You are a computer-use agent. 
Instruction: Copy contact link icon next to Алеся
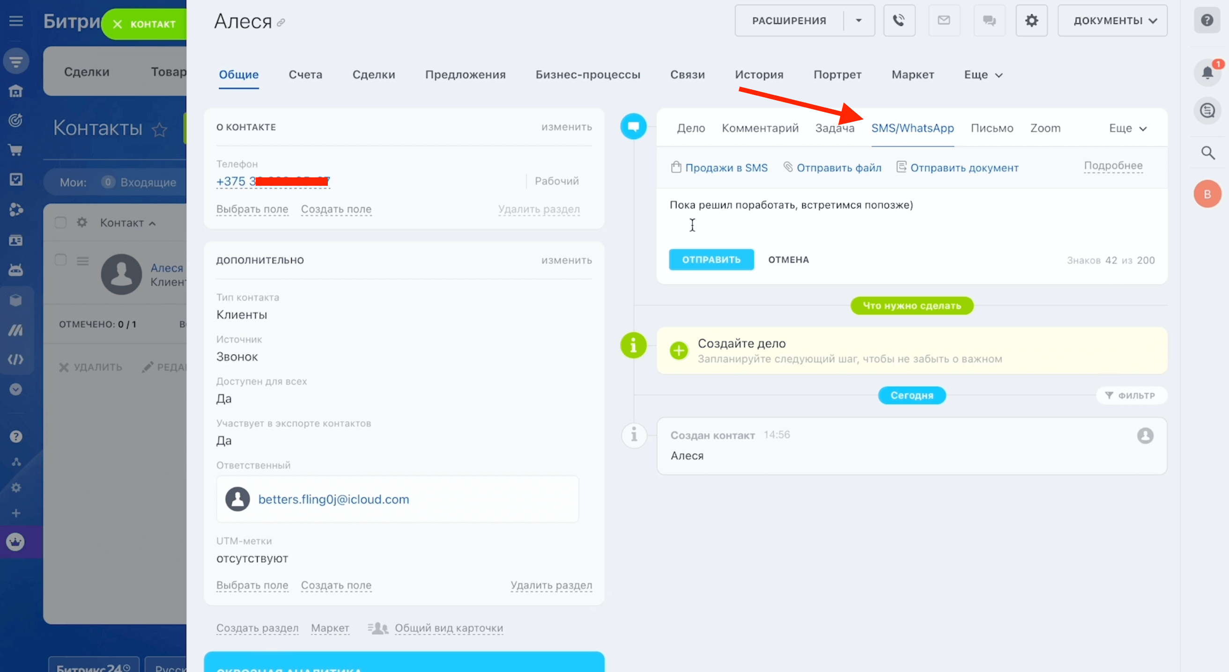281,22
